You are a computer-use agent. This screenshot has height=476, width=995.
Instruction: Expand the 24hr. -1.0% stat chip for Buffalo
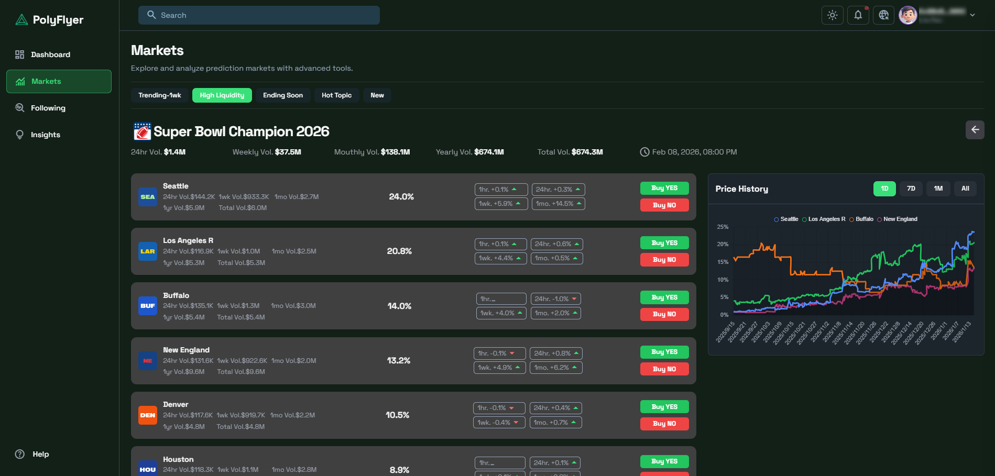(x=555, y=298)
